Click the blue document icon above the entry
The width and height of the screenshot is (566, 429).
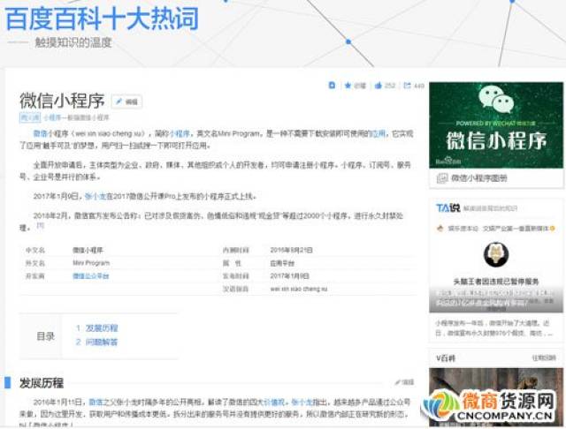click(x=332, y=86)
